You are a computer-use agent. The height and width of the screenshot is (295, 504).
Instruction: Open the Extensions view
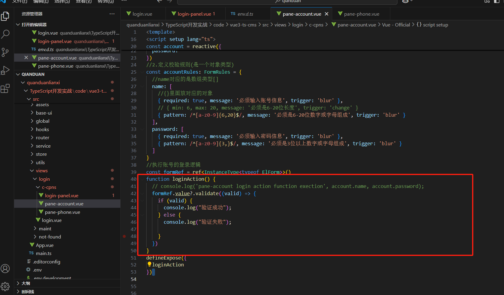(5, 88)
